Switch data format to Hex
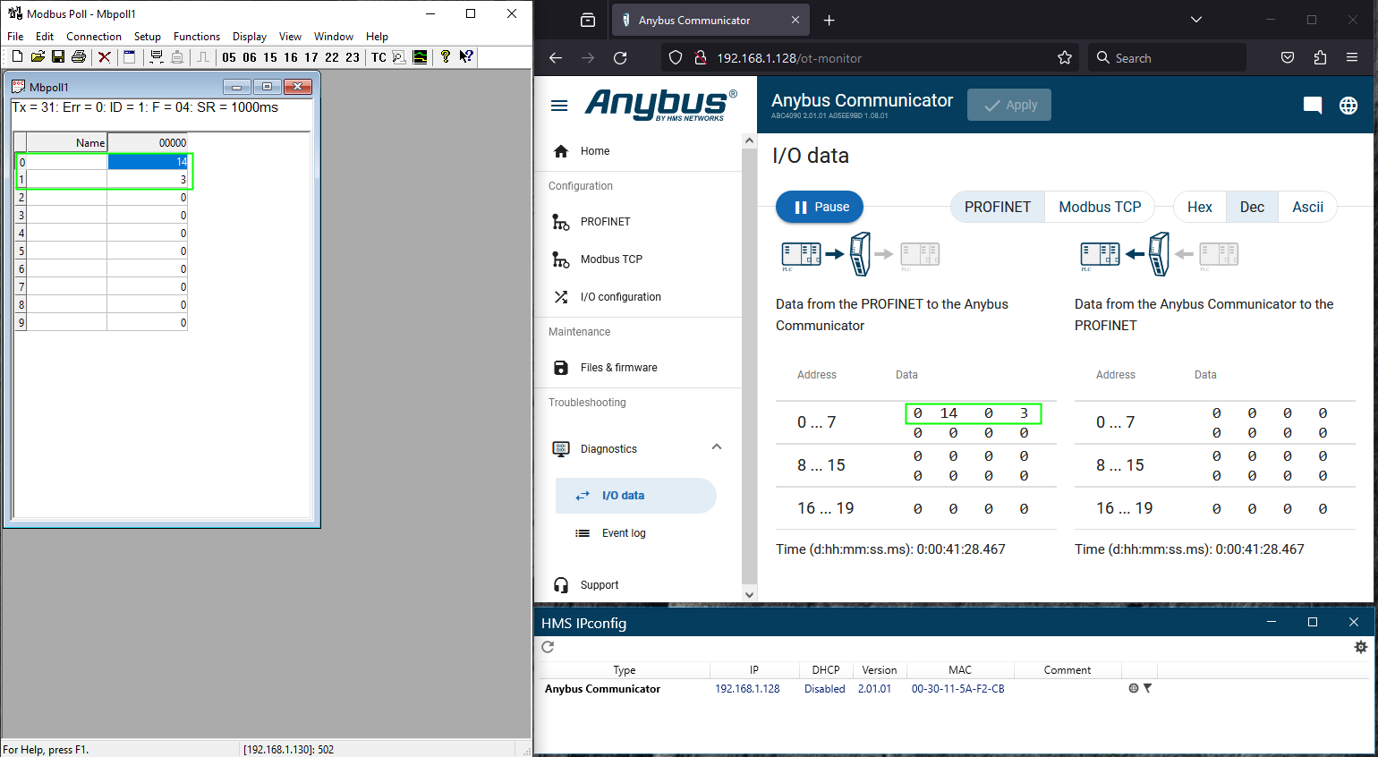1378x757 pixels. click(1199, 207)
